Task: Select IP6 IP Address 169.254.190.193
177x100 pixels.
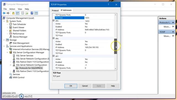Action: coord(92,47)
